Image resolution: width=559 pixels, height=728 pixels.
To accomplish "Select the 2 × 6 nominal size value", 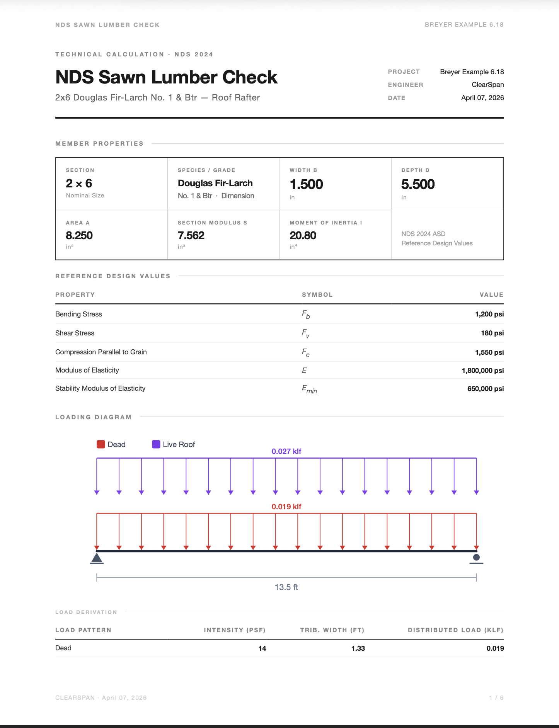I will (x=79, y=183).
